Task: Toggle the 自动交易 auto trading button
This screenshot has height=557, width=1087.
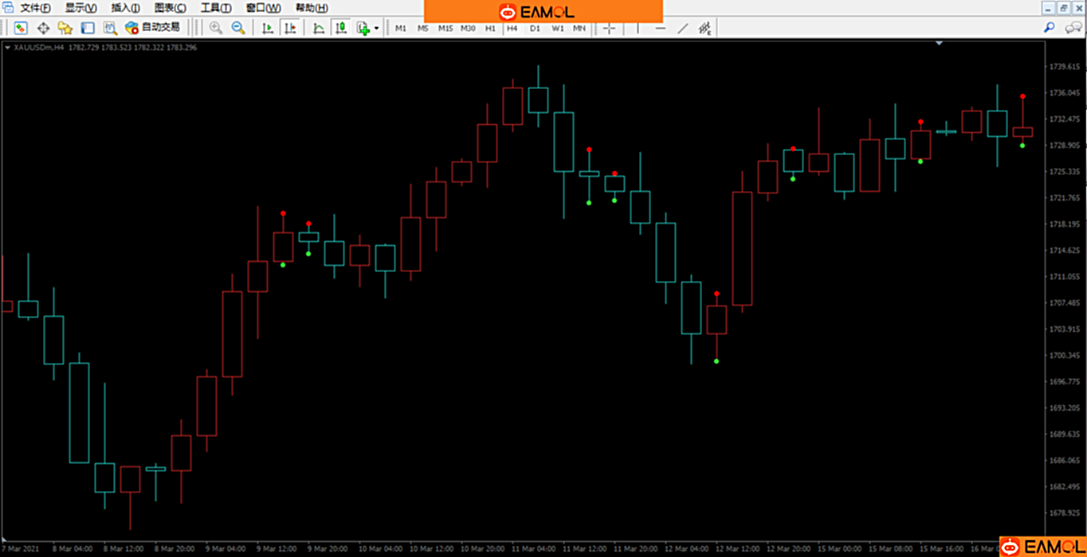Action: pos(153,28)
